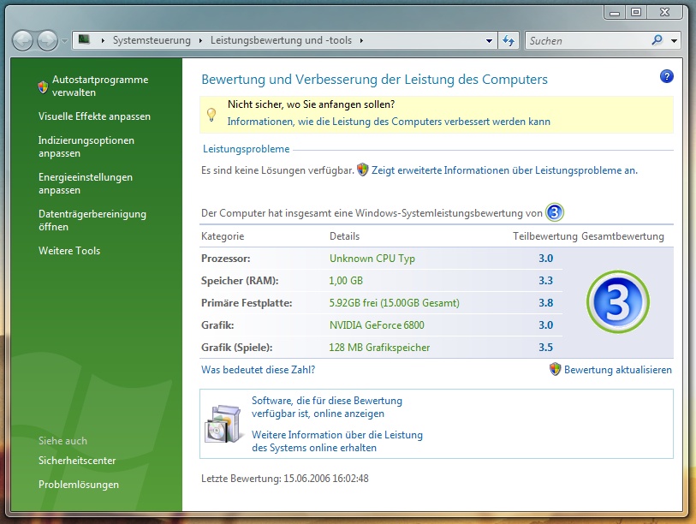The width and height of the screenshot is (696, 524).
Task: Open Problemlösungen under Siehe auch
Action: click(79, 485)
